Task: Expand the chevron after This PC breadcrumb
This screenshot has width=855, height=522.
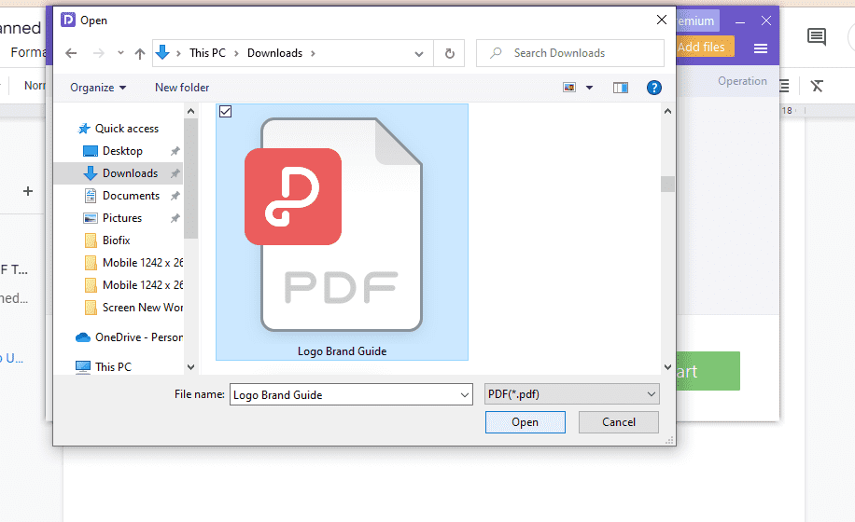Action: pyautogui.click(x=237, y=53)
